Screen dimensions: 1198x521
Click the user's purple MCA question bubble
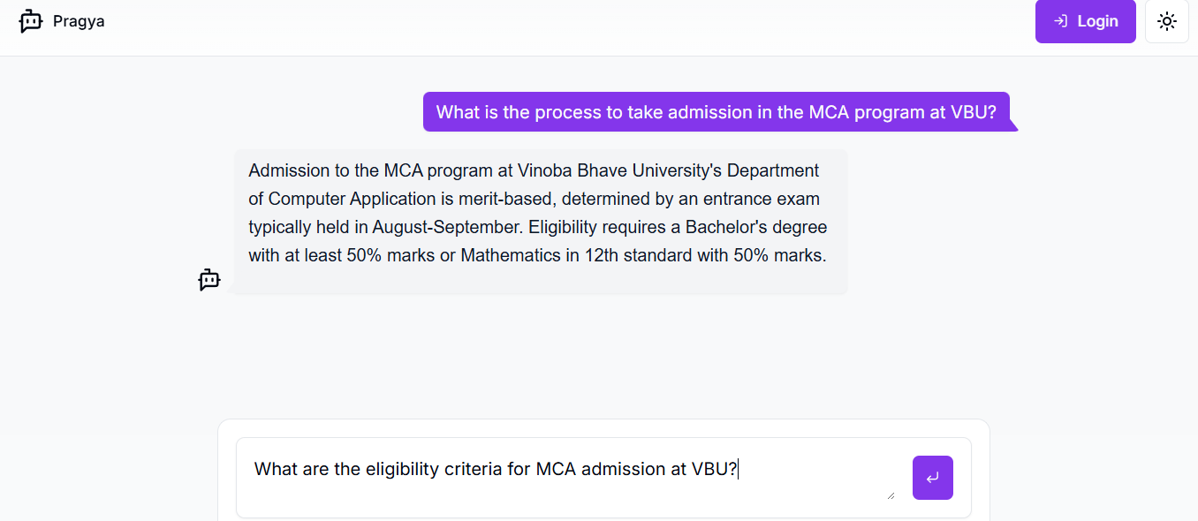[716, 112]
